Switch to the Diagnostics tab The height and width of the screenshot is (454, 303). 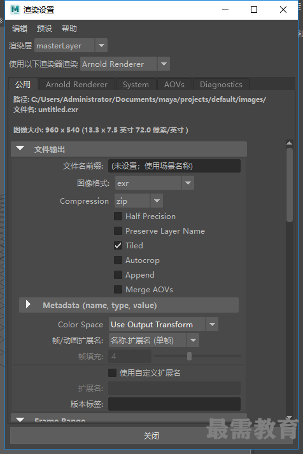coord(221,85)
